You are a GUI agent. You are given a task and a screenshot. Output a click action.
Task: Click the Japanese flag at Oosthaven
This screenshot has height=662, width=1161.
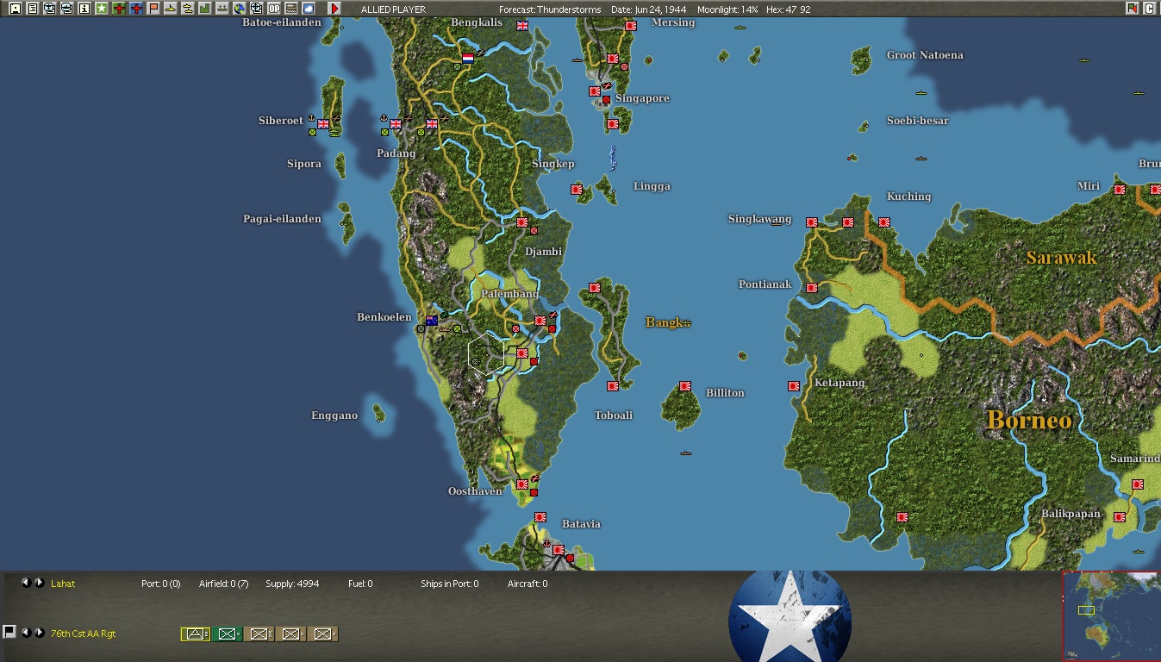[522, 484]
